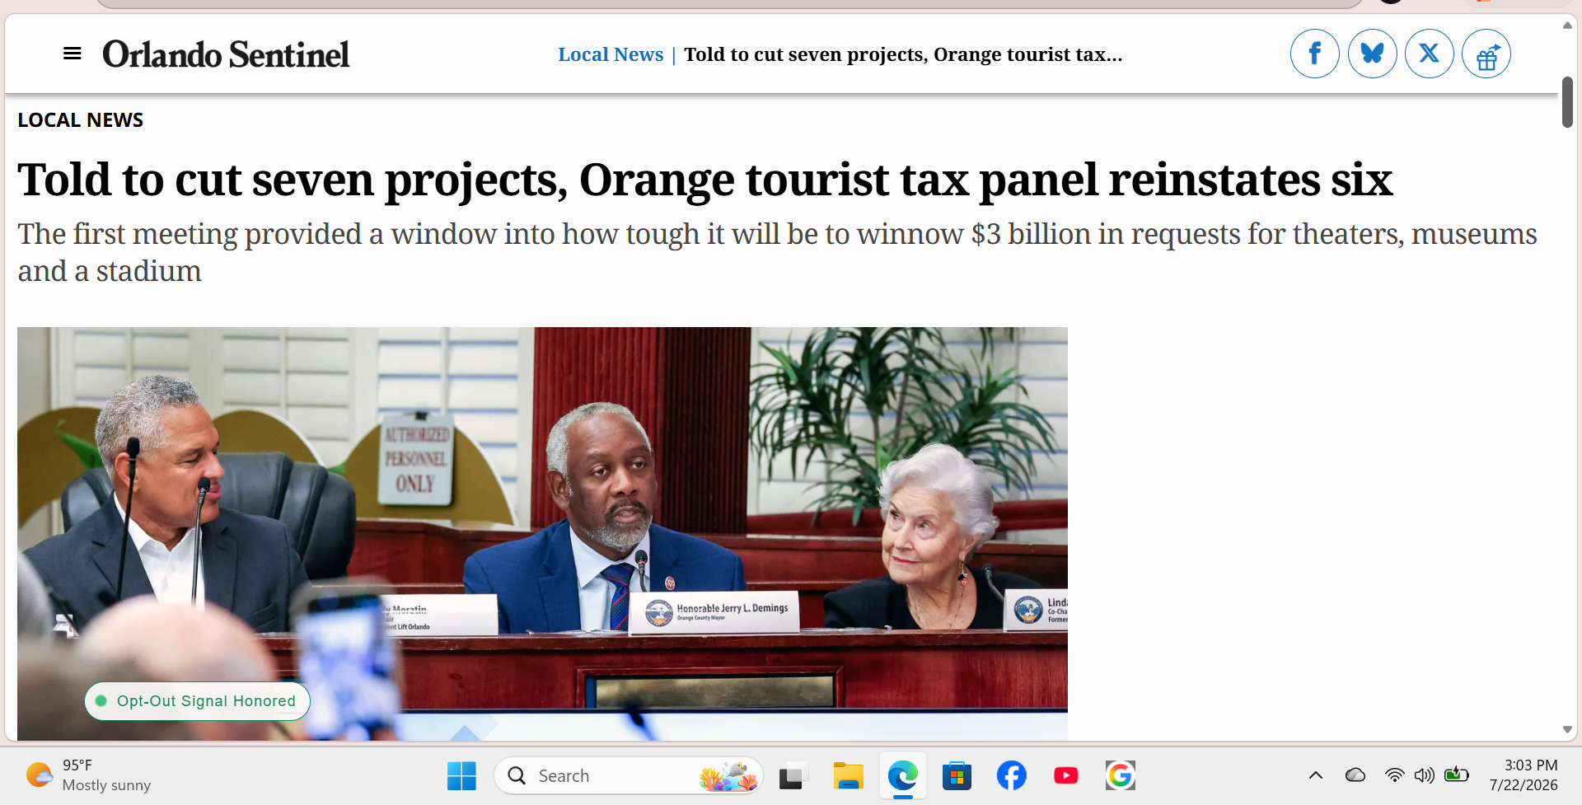Viewport: 1582px width, 805px height.
Task: Open Wi-Fi network settings in the tray
Action: [1395, 775]
